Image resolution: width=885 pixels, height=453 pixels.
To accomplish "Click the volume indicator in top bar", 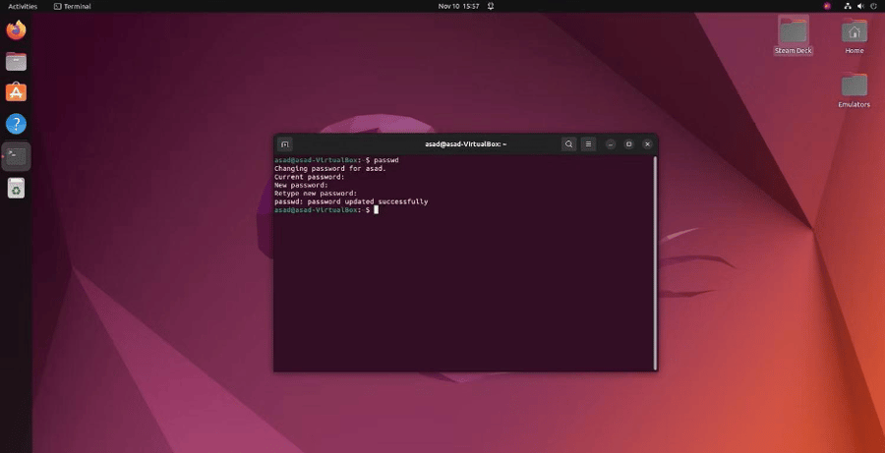I will [860, 6].
